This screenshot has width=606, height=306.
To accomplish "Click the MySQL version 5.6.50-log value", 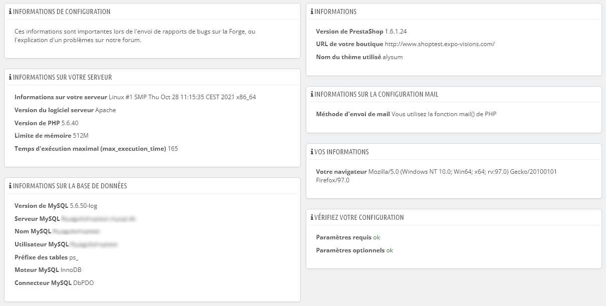I will point(80,206).
